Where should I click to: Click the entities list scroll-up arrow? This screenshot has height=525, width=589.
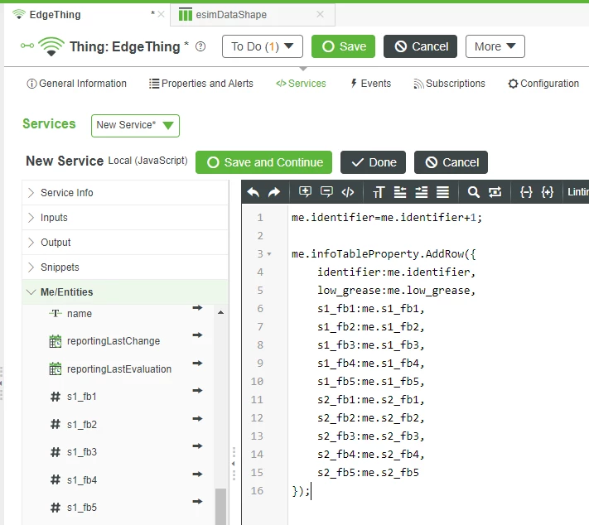point(221,312)
